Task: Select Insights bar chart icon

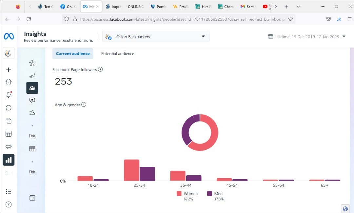Action: coord(9,160)
